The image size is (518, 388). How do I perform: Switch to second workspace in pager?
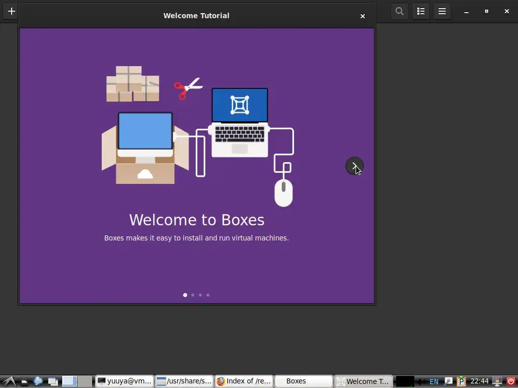(85, 381)
